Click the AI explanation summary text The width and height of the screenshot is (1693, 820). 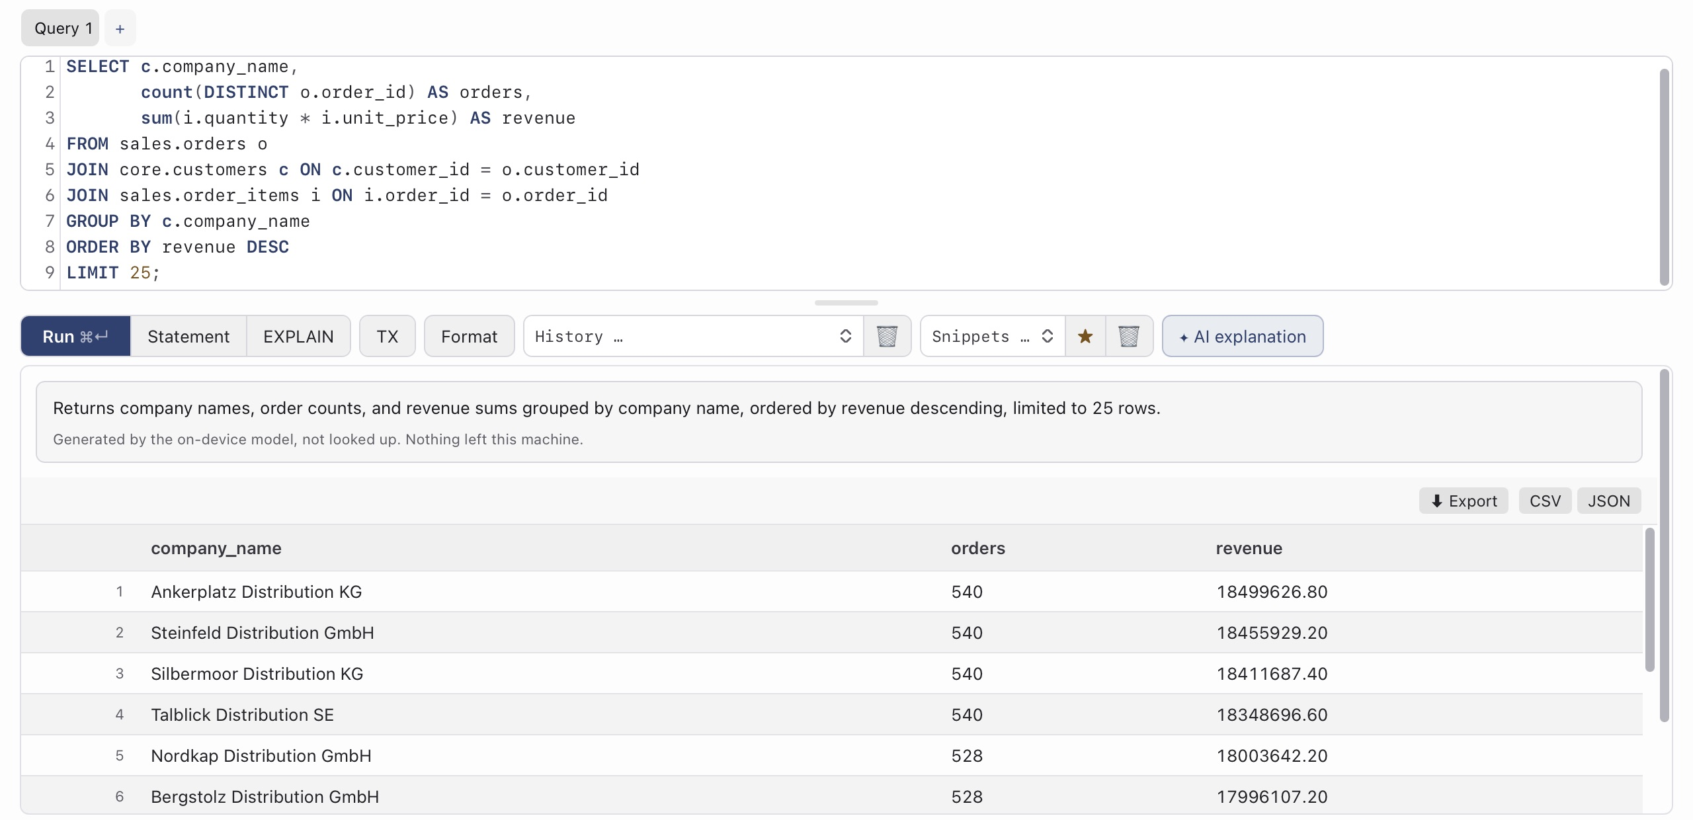point(606,408)
